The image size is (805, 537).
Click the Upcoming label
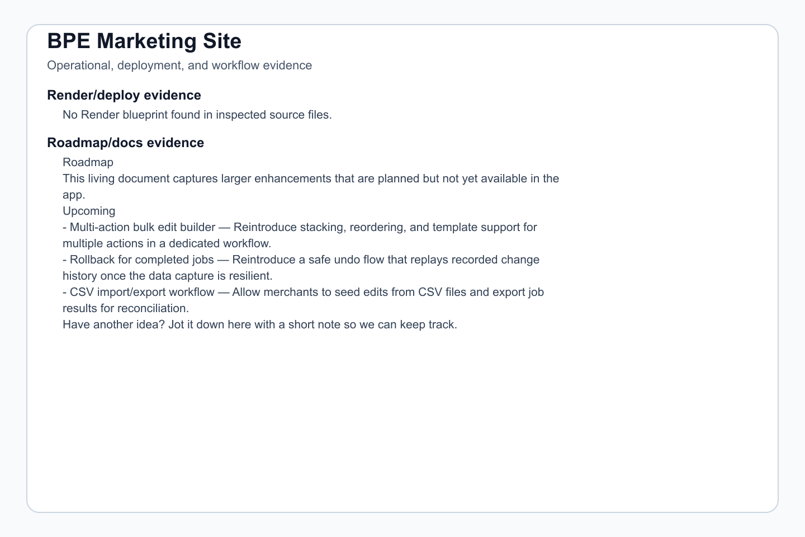click(x=89, y=211)
